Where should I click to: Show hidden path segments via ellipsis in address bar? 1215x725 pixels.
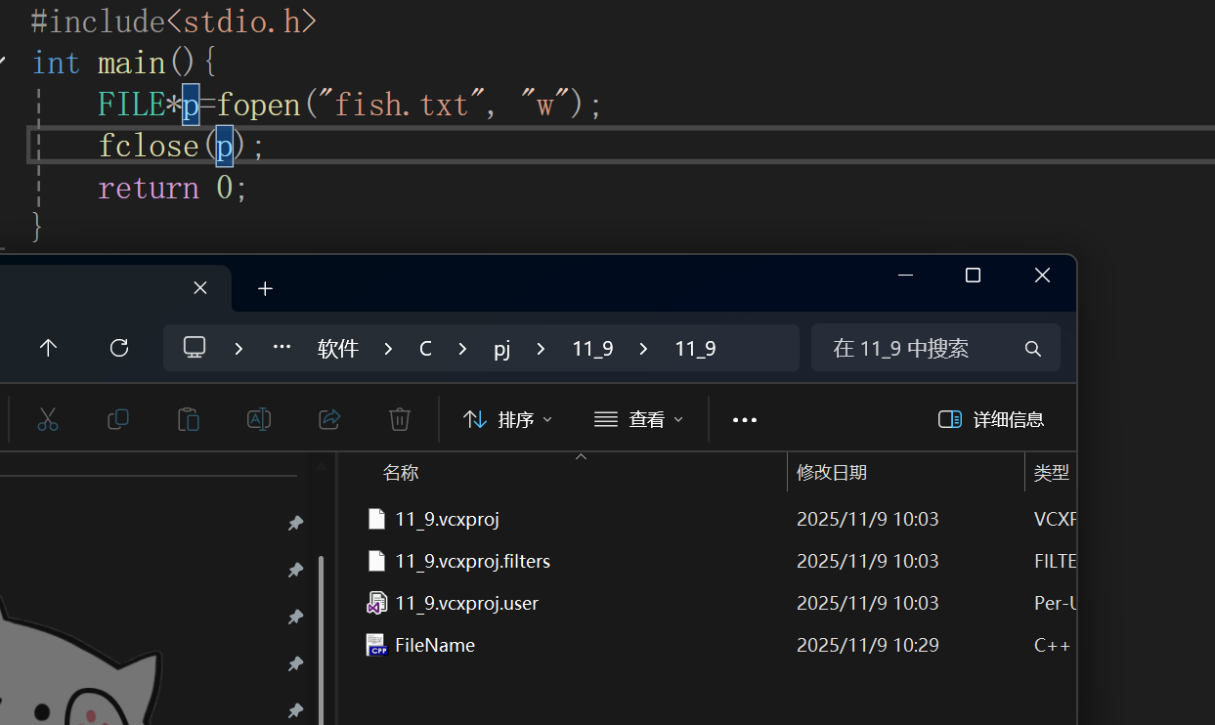tap(282, 348)
